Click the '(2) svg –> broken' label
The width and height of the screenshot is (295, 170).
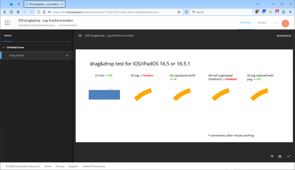coord(142,75)
